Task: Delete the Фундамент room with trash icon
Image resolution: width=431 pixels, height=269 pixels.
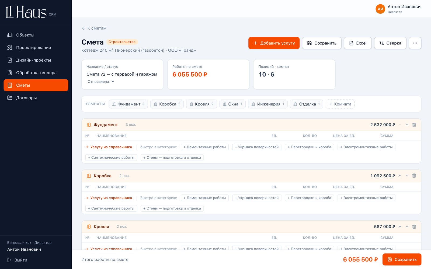Action: pyautogui.click(x=414, y=125)
